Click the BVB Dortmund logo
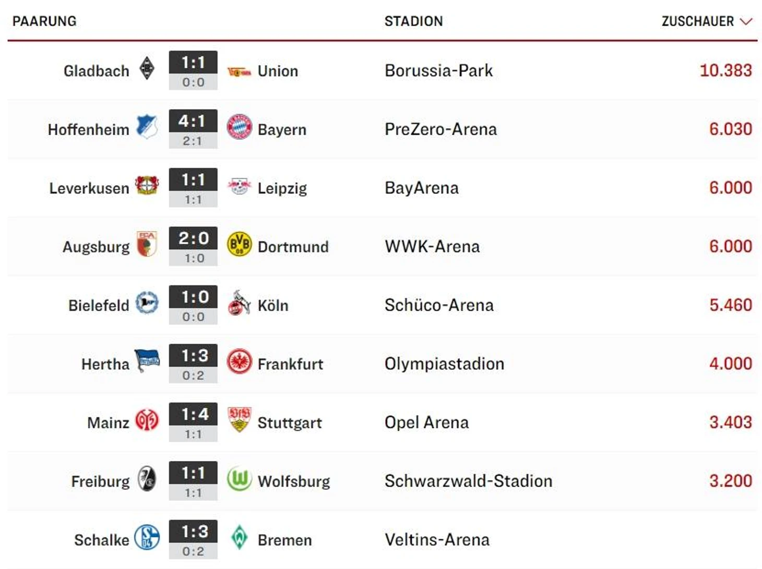This screenshot has height=569, width=762. click(x=240, y=245)
